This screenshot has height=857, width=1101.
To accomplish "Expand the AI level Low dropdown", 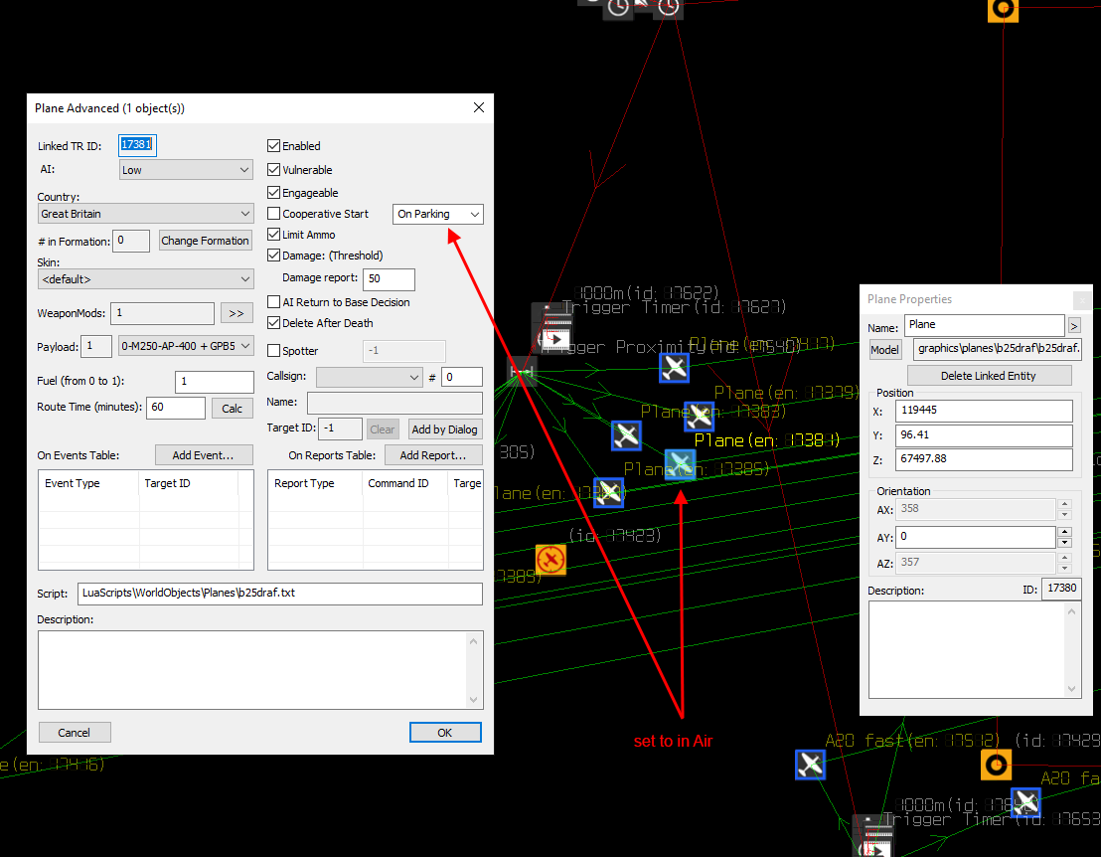I will 186,170.
